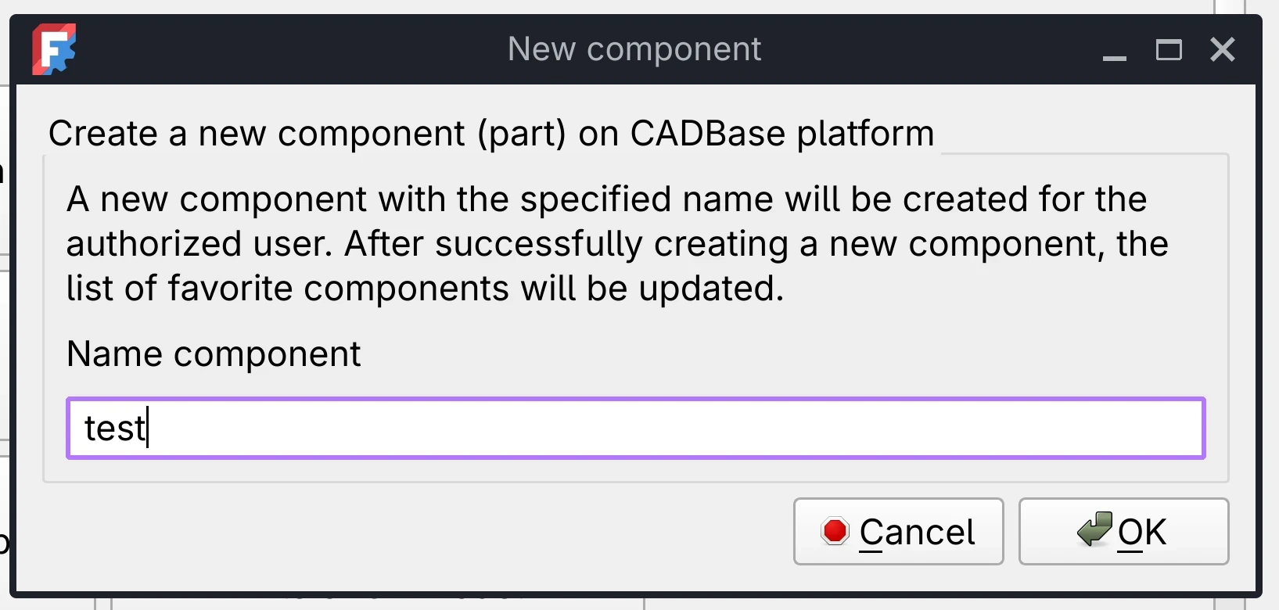
Task: Select the FreeCAD application window icon
Action: pos(53,48)
